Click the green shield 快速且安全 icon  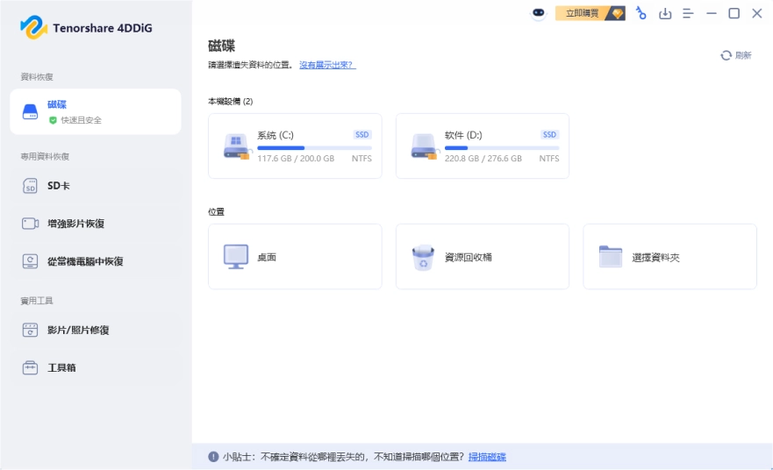coord(53,120)
